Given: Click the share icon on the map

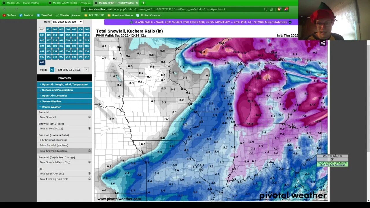Looking at the screenshot, I should (323, 43).
